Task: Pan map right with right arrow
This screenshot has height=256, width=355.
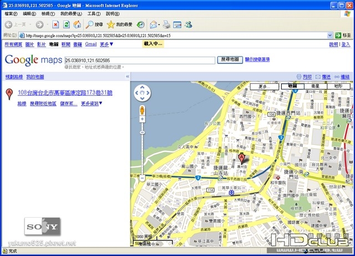Action: point(148,93)
